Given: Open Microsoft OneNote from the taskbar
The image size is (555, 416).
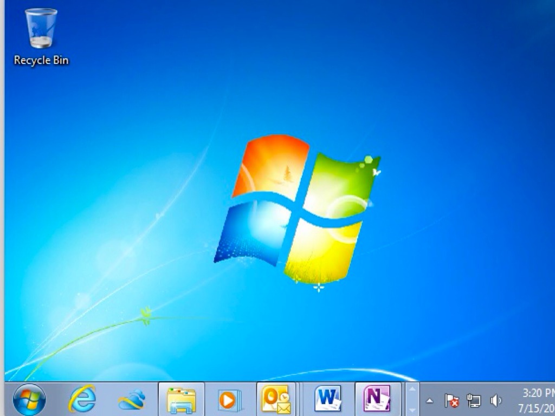Looking at the screenshot, I should [x=377, y=400].
